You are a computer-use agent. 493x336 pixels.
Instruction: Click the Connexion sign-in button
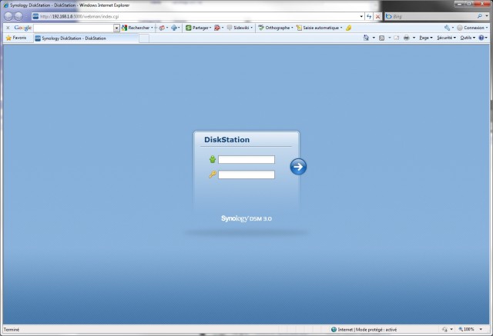471,28
